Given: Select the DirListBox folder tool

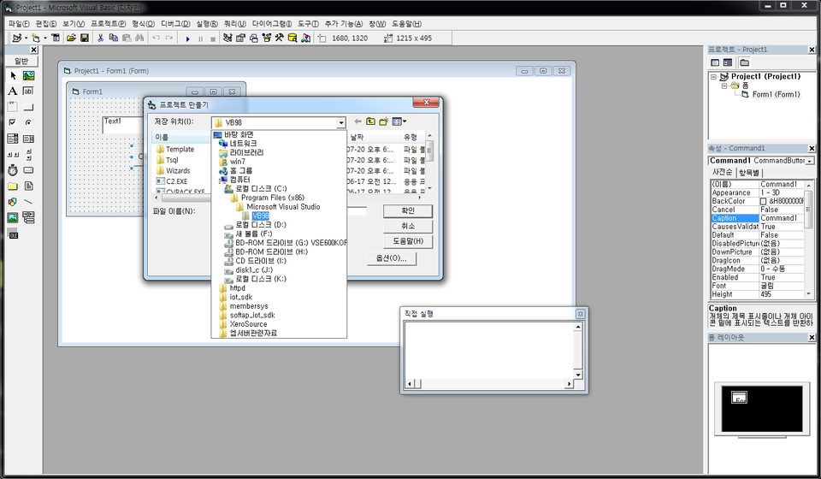Looking at the screenshot, I should pyautogui.click(x=13, y=186).
